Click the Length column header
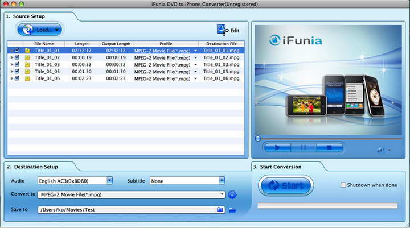The image size is (410, 228). [82, 44]
